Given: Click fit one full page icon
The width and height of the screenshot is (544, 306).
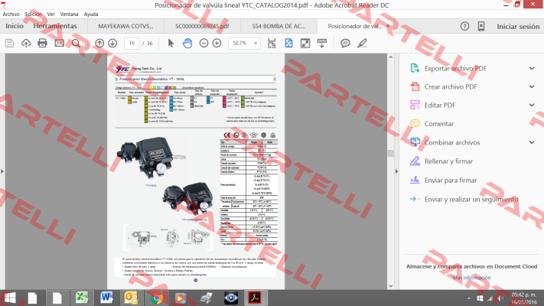Looking at the screenshot, I should (x=288, y=44).
